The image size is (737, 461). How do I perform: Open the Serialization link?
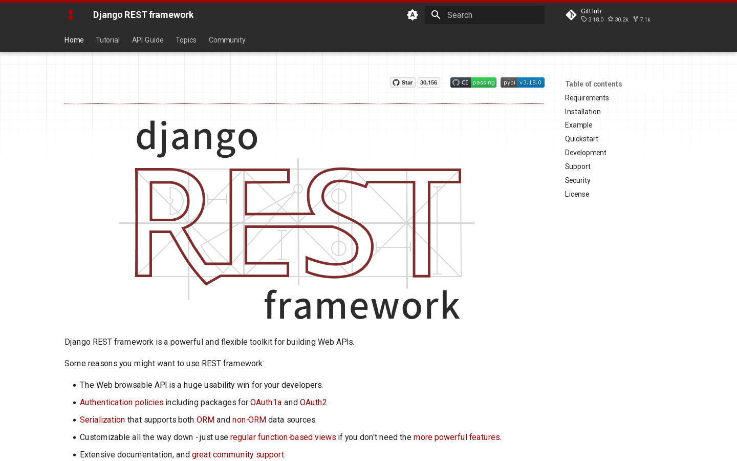[x=102, y=420]
